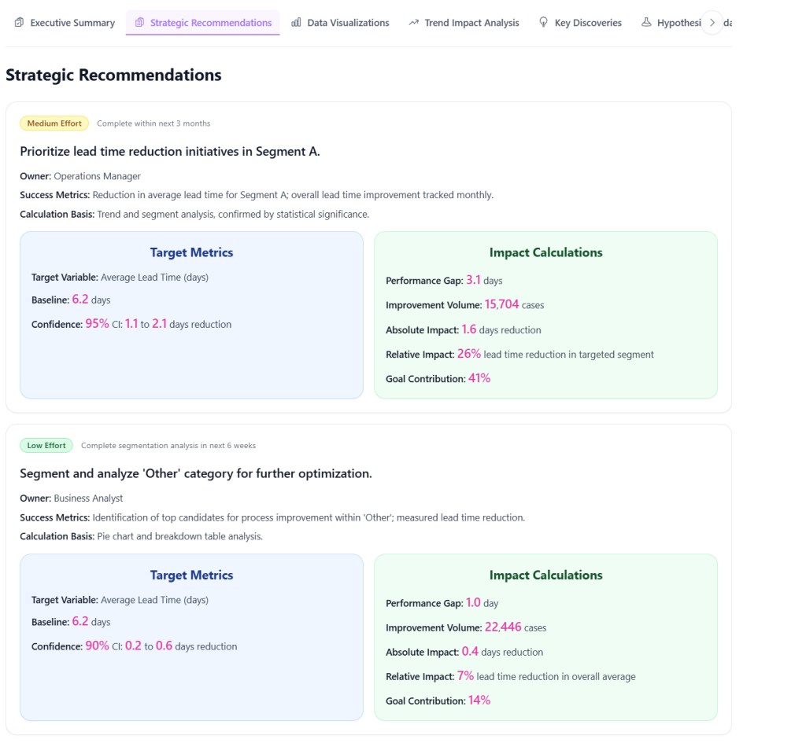Click the Low Effort badge
The height and width of the screenshot is (743, 806).
46,445
